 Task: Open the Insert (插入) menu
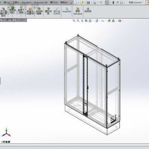[7, 3]
